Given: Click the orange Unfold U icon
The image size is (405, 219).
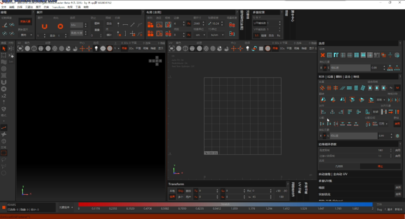Looking at the screenshot, I should tap(44, 26).
